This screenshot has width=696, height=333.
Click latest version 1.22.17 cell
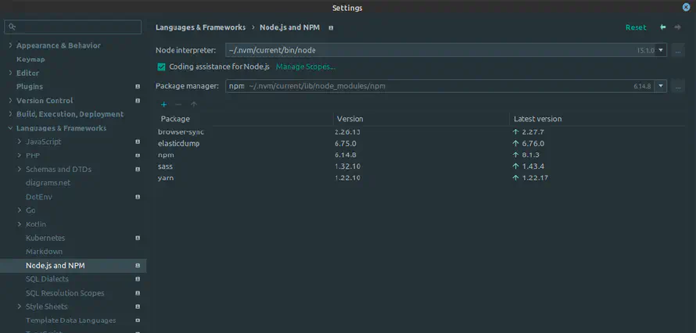pos(536,177)
